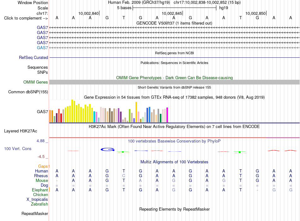
Task: Open the RefSeq Curated track label
Action: (x=33, y=57)
